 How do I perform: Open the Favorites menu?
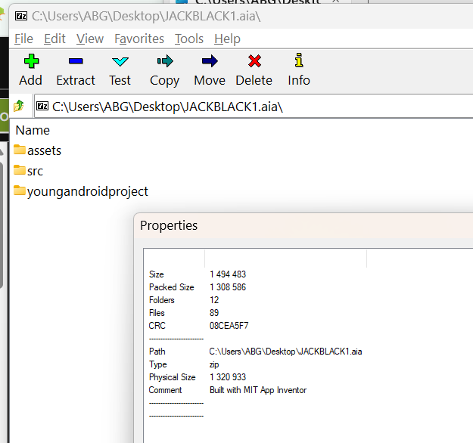139,39
